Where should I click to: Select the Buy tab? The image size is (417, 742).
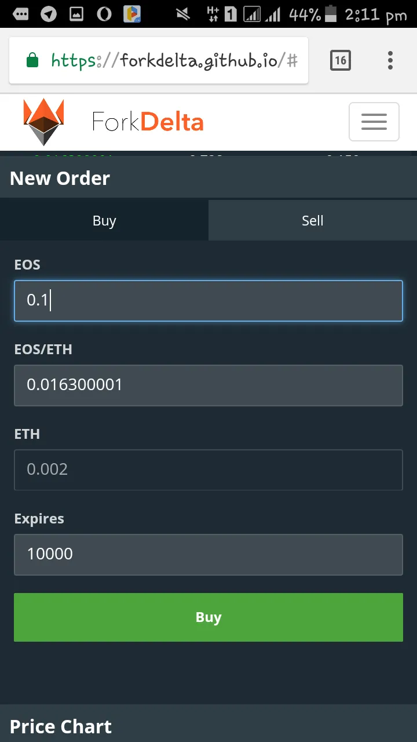pos(104,220)
